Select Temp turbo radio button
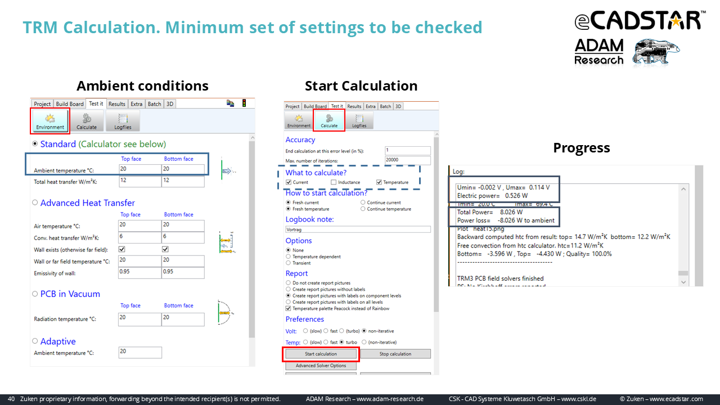 [341, 342]
